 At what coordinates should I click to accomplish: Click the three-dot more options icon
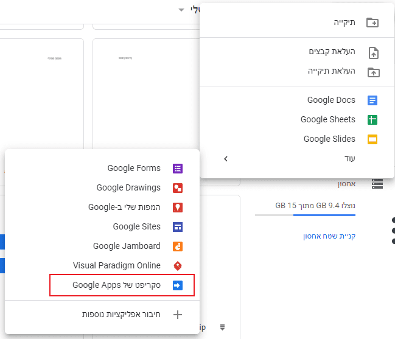pyautogui.click(x=393, y=231)
